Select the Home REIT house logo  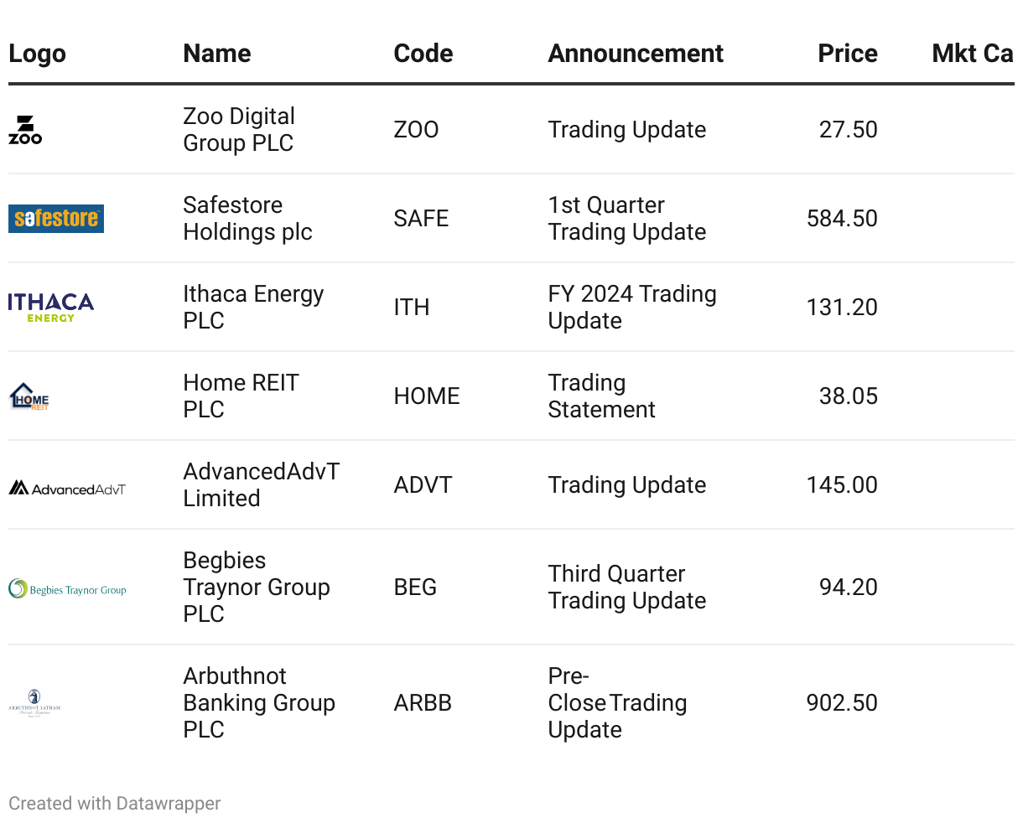tap(29, 396)
